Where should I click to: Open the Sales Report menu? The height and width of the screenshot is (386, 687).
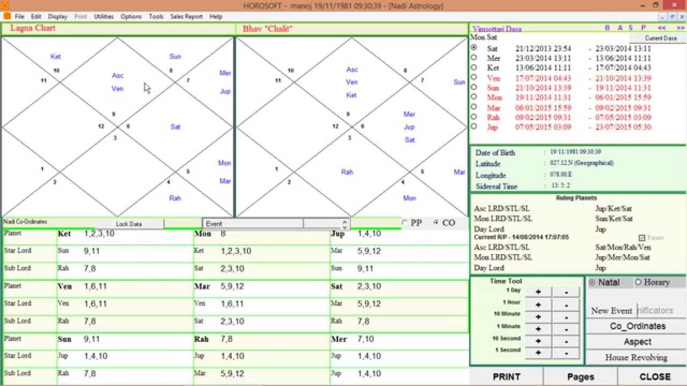click(x=186, y=17)
